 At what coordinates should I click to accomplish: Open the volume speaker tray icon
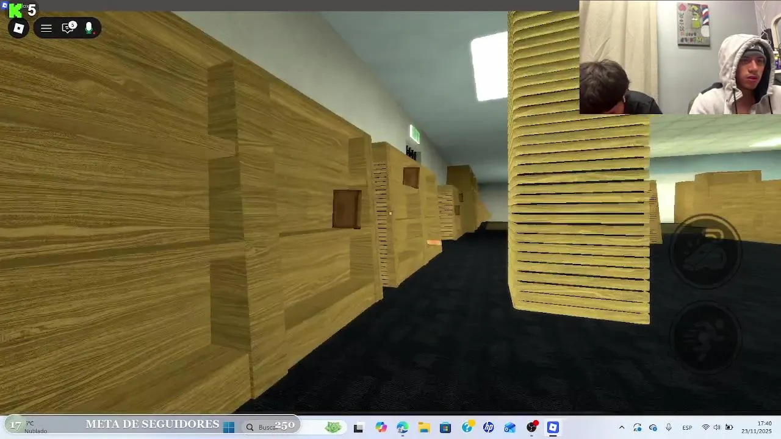coord(717,427)
